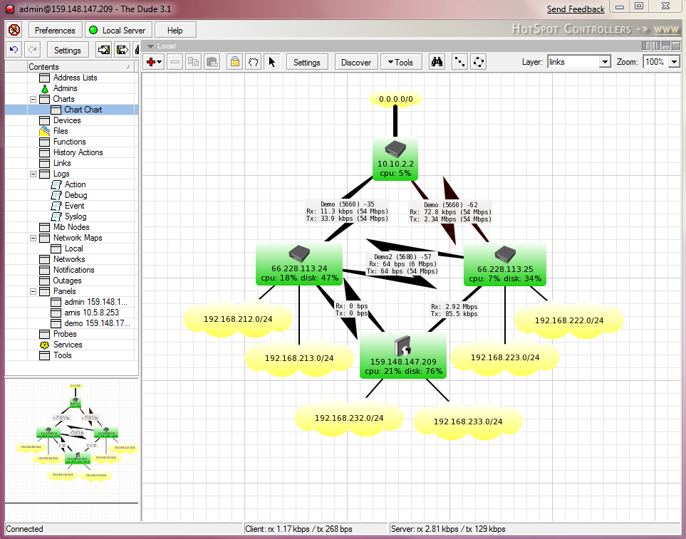Click the circular layout icon in toolbar
686x539 pixels.
(479, 62)
